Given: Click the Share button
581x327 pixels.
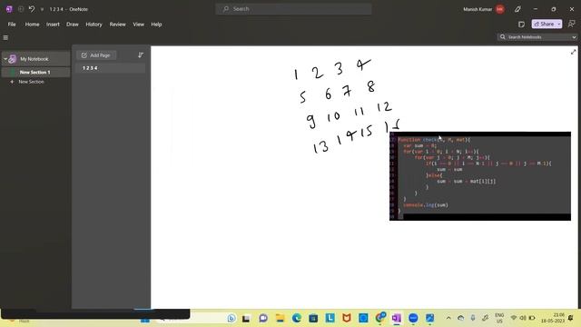Looking at the screenshot, I should [x=544, y=25].
